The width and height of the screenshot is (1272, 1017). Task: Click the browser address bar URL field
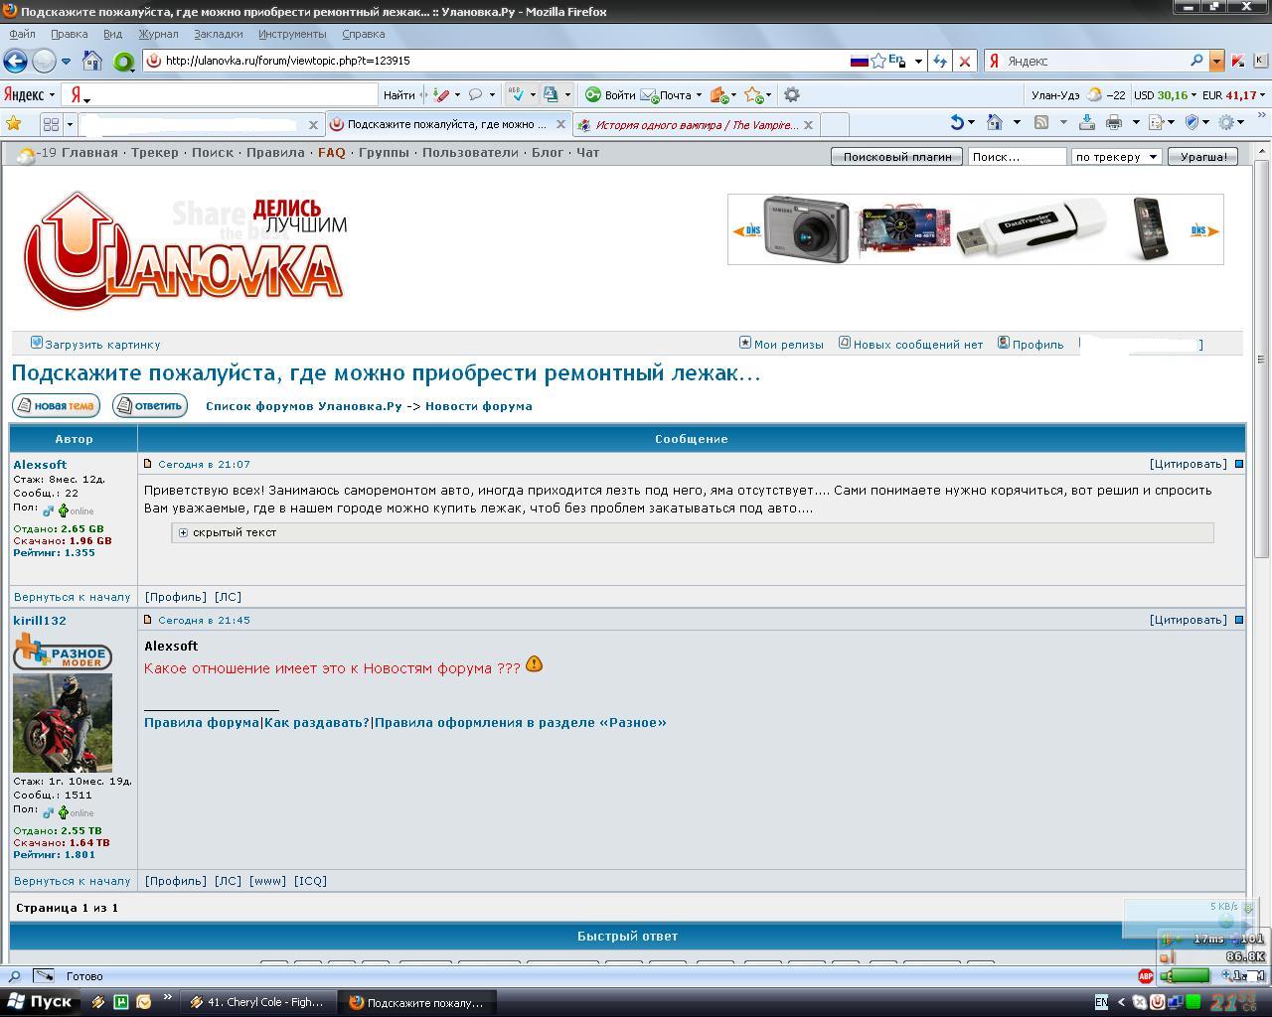[497, 61]
